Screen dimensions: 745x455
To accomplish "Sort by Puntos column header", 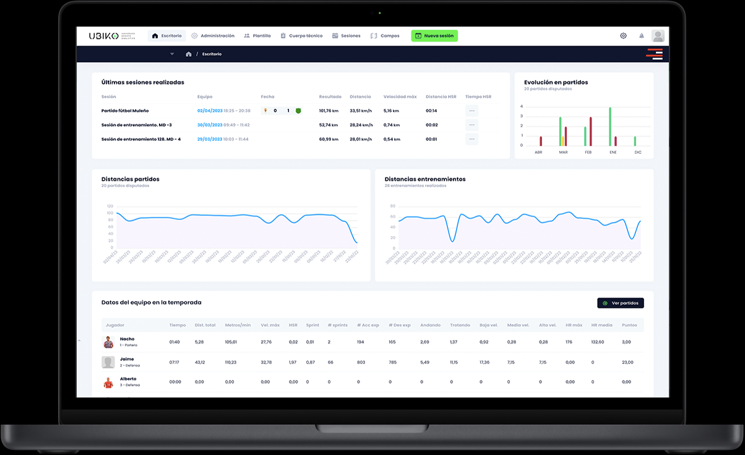I will (x=629, y=325).
